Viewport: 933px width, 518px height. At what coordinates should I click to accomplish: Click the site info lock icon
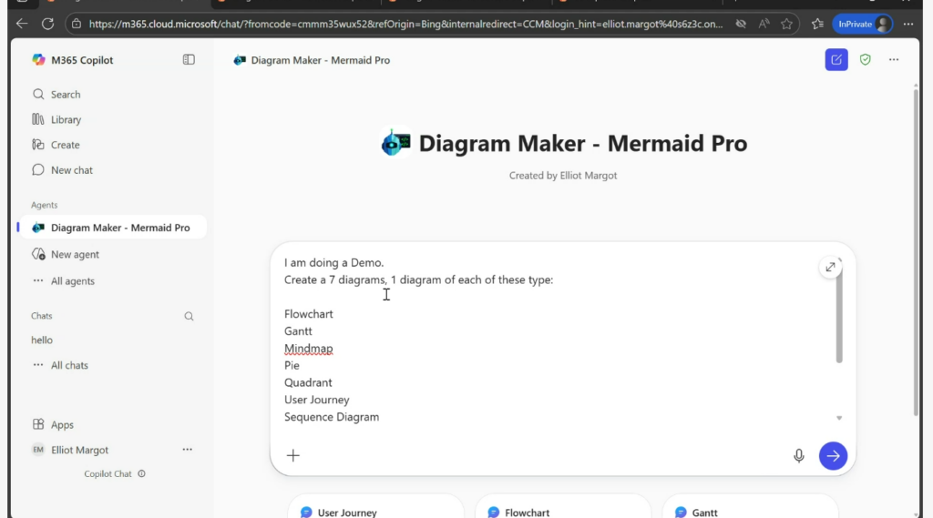pyautogui.click(x=77, y=25)
